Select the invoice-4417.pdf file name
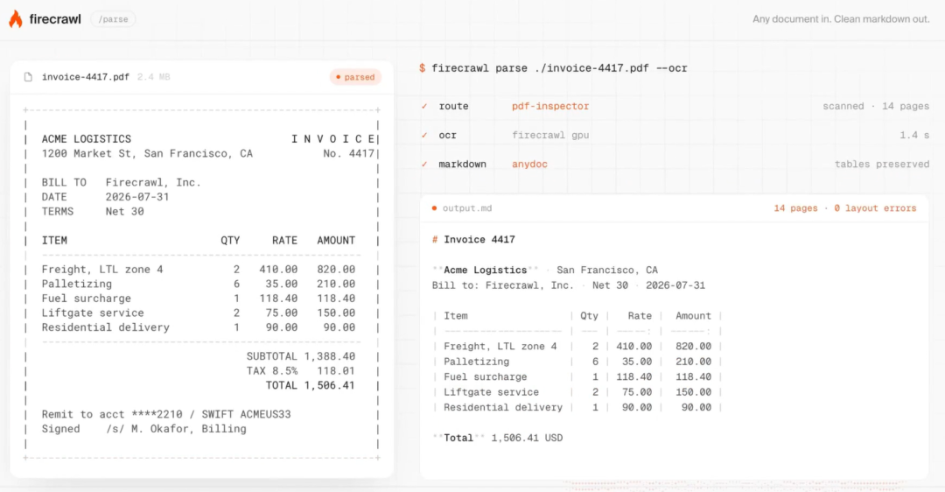The width and height of the screenshot is (945, 492). pos(86,77)
